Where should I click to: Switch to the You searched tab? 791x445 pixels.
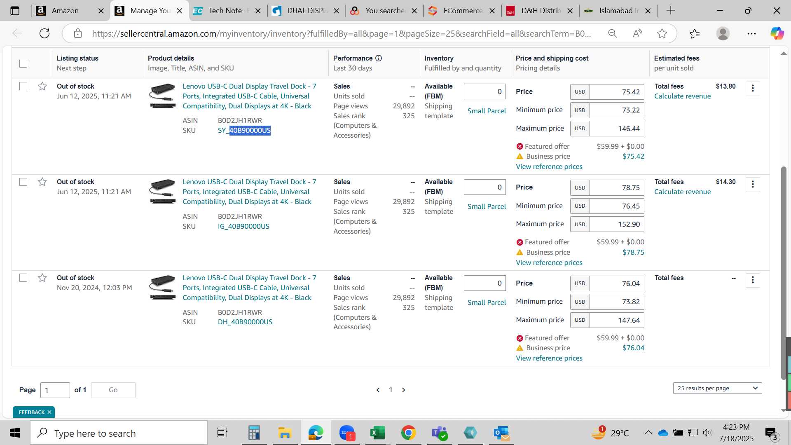coord(385,11)
